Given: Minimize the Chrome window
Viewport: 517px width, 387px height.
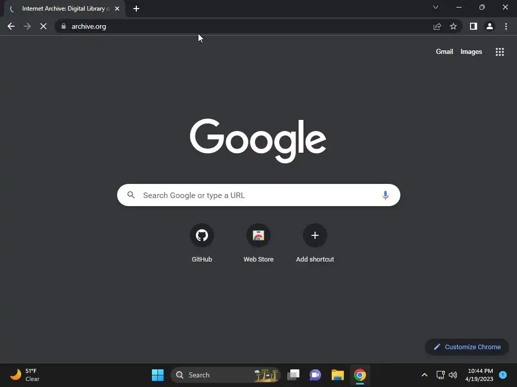Looking at the screenshot, I should tap(459, 7).
